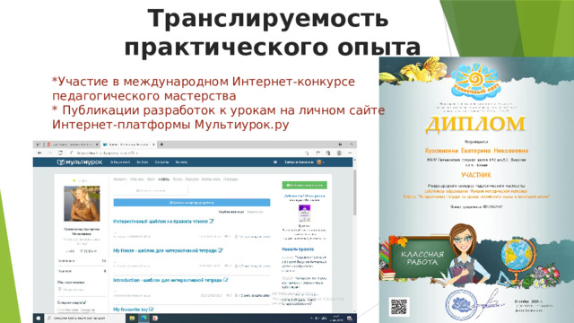Click the favorites star in browser toolbar
This screenshot has height=323, width=574.
pos(317,153)
